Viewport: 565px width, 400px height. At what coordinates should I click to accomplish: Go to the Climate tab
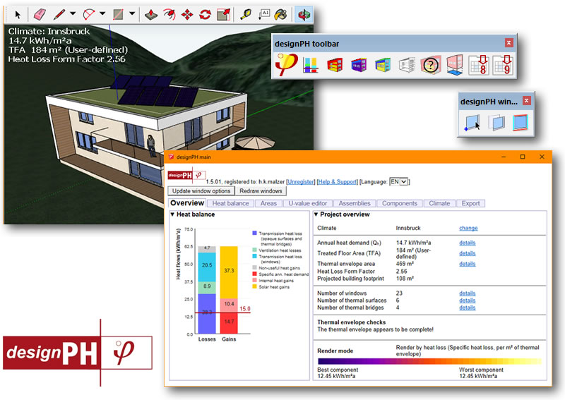click(x=439, y=203)
